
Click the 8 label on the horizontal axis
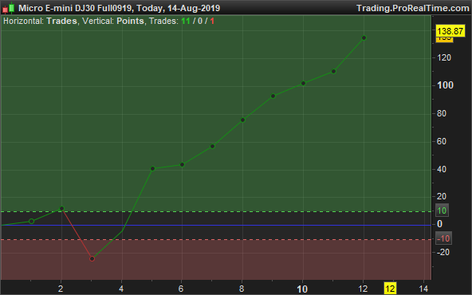click(x=242, y=289)
